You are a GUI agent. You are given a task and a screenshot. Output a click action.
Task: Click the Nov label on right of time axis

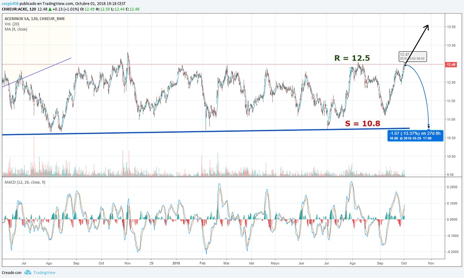[431, 263]
